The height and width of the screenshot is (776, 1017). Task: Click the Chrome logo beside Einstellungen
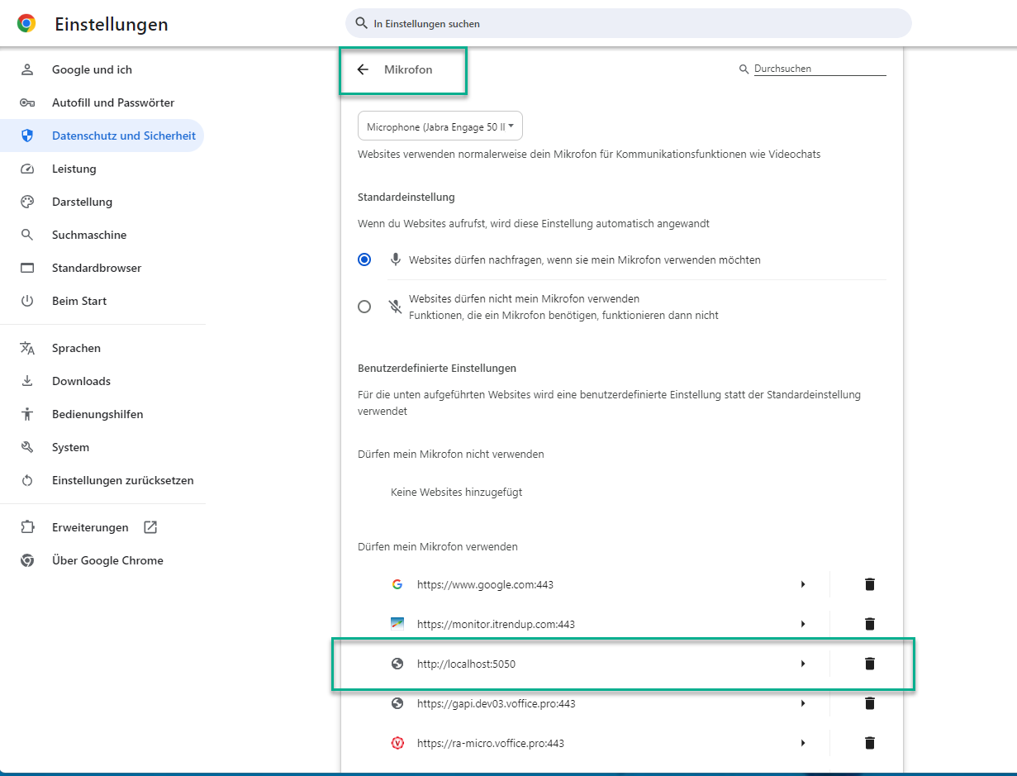pyautogui.click(x=26, y=24)
